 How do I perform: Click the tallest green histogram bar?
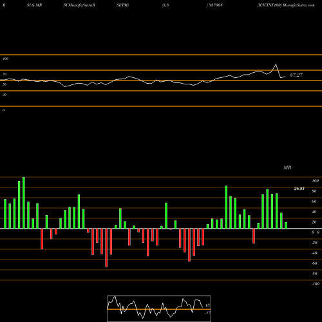pos(24,203)
